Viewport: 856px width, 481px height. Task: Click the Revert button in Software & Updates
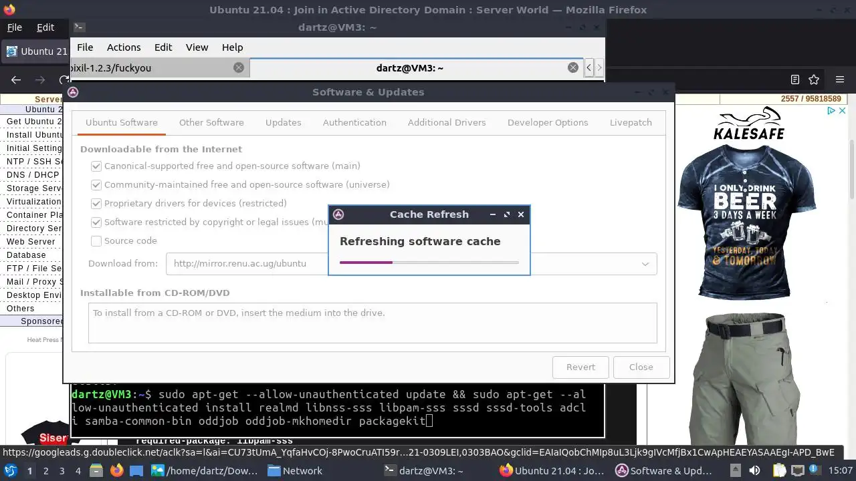580,367
